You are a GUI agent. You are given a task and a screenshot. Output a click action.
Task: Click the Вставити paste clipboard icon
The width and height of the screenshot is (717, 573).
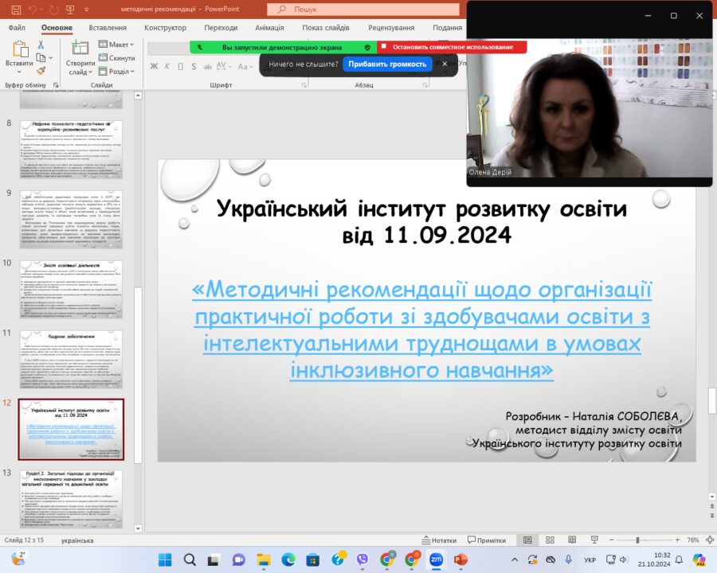point(20,49)
